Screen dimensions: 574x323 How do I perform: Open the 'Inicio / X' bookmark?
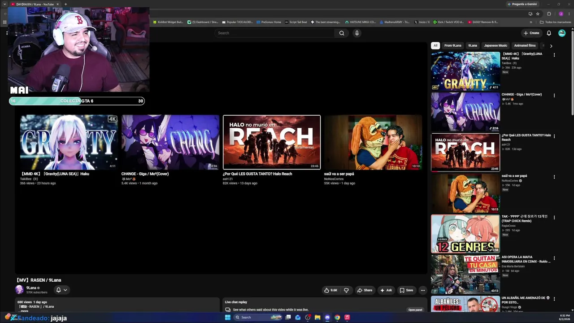pyautogui.click(x=422, y=22)
